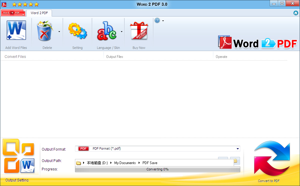The image size is (300, 186).
Task: Expand the Help dropdown arrow
Action: click(163, 21)
